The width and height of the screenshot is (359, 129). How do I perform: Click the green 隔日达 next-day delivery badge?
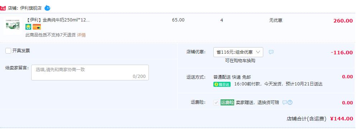tap(222, 84)
